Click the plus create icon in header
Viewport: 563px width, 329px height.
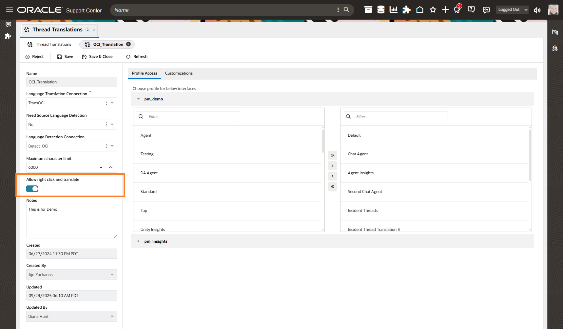click(x=445, y=10)
